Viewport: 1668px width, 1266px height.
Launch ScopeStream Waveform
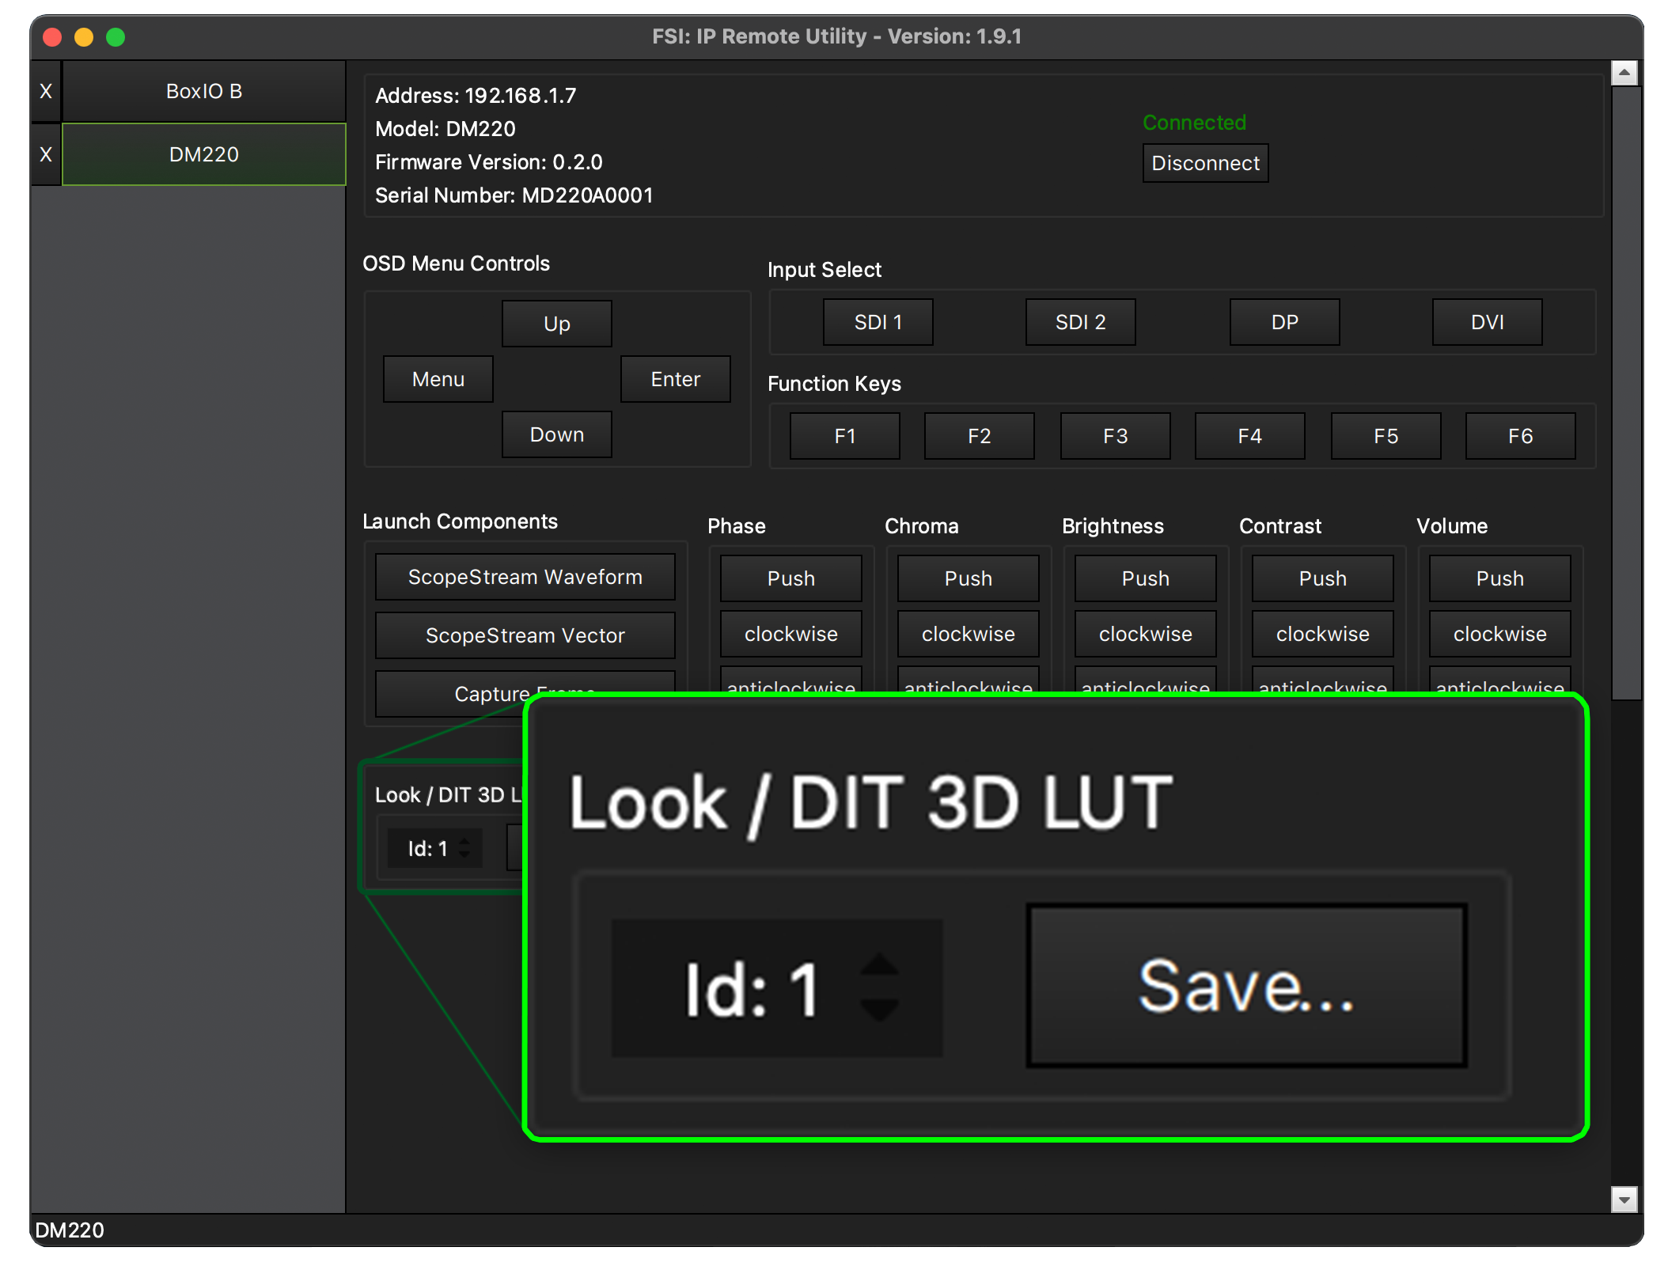pyautogui.click(x=525, y=577)
